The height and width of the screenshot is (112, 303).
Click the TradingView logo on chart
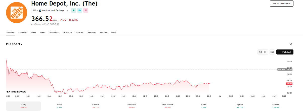pos(16,92)
